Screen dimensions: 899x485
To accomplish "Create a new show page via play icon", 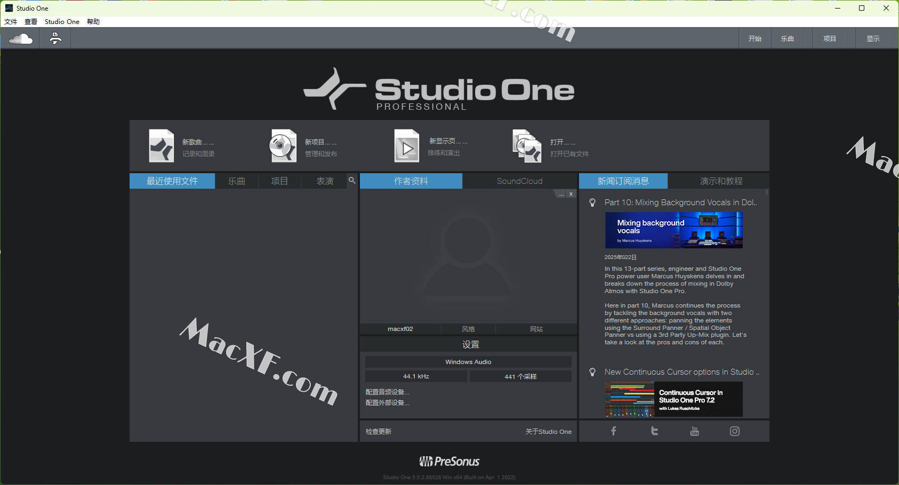I will point(407,145).
